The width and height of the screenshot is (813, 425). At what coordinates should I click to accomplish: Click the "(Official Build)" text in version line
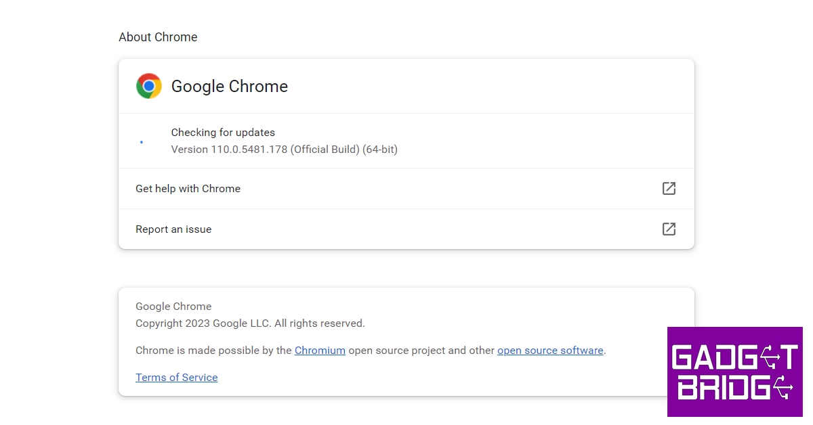[x=325, y=150]
